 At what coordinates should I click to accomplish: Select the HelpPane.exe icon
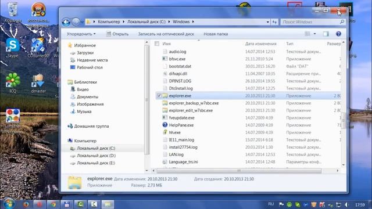[x=165, y=125]
